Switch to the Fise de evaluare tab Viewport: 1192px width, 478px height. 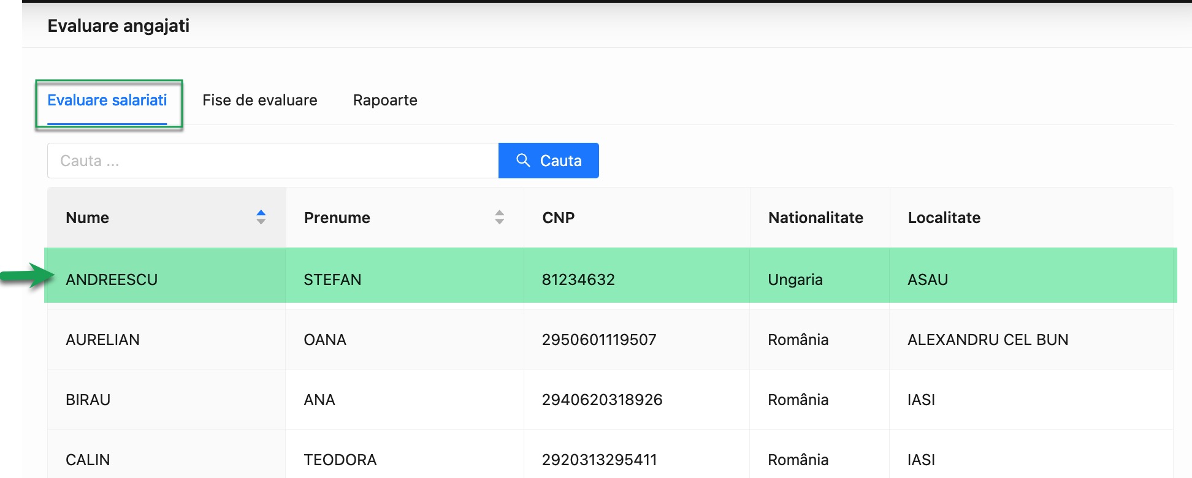(260, 101)
